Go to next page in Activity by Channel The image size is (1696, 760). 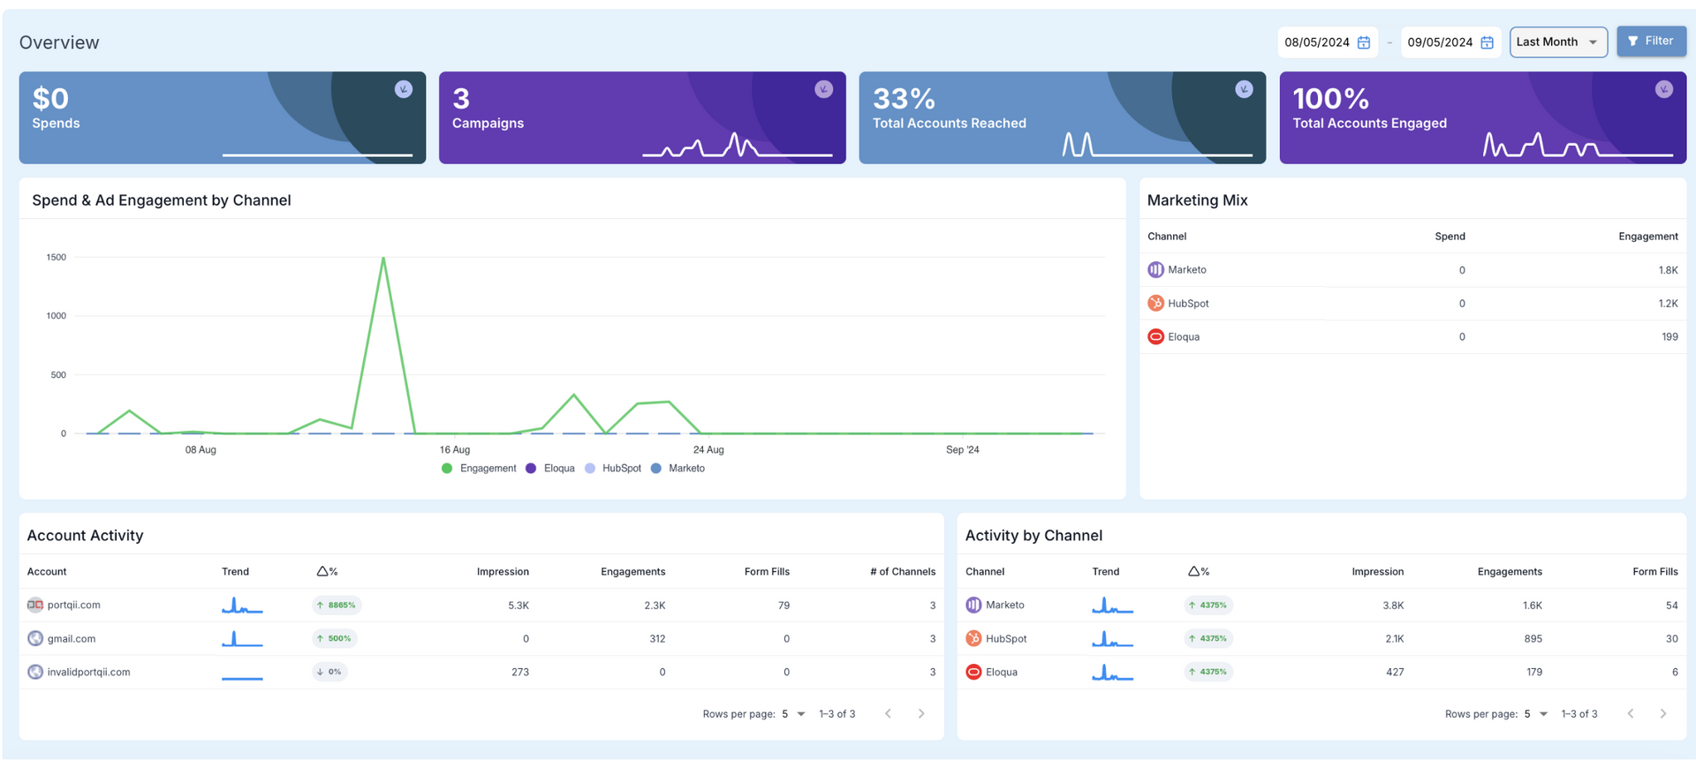click(x=1663, y=714)
